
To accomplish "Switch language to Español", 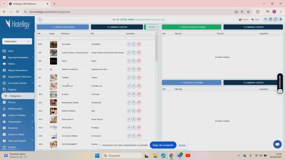I will [244, 20].
